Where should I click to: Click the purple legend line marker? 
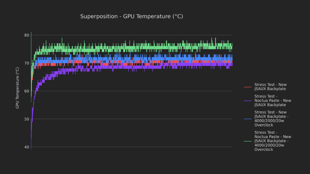pos(248,101)
